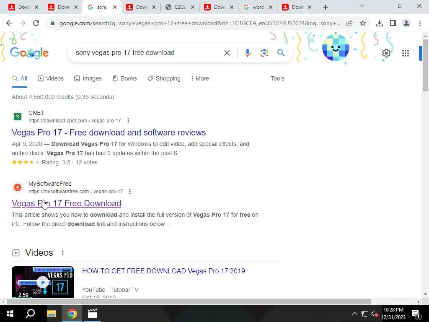Open Chrome downloads icon

pos(380,23)
